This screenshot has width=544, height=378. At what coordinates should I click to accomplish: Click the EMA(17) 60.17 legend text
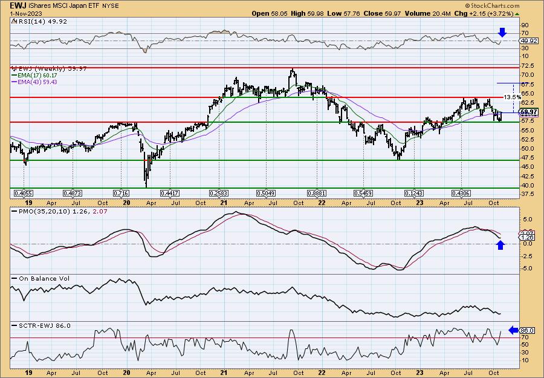pos(37,76)
